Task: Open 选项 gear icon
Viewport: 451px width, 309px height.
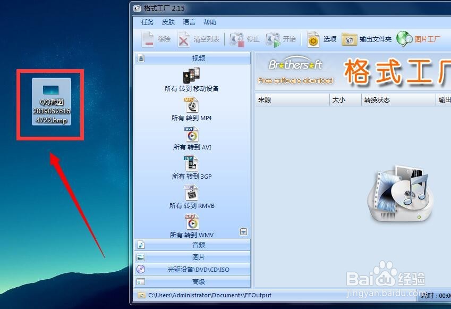Action: 313,39
